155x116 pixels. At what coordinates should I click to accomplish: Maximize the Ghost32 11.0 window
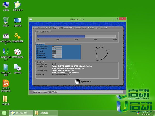(x=117, y=19)
